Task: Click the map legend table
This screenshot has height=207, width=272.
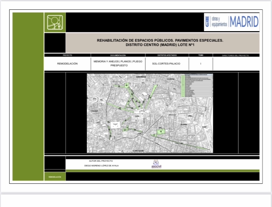Action: click(x=197, y=86)
